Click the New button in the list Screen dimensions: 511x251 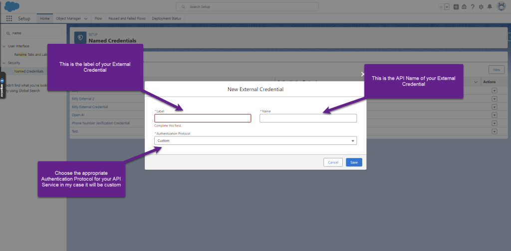coord(497,70)
